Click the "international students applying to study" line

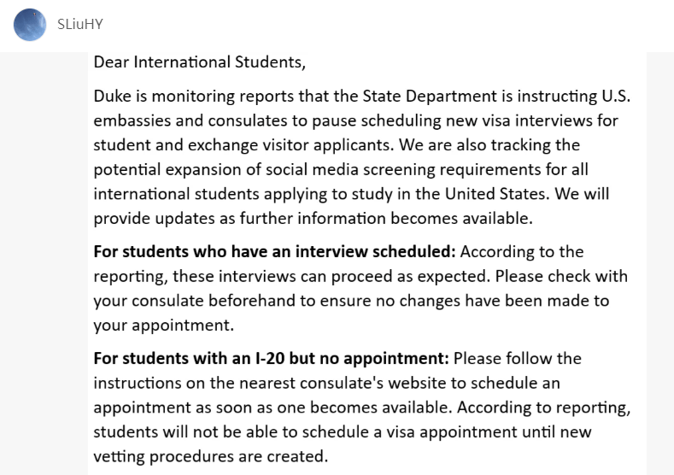[243, 194]
